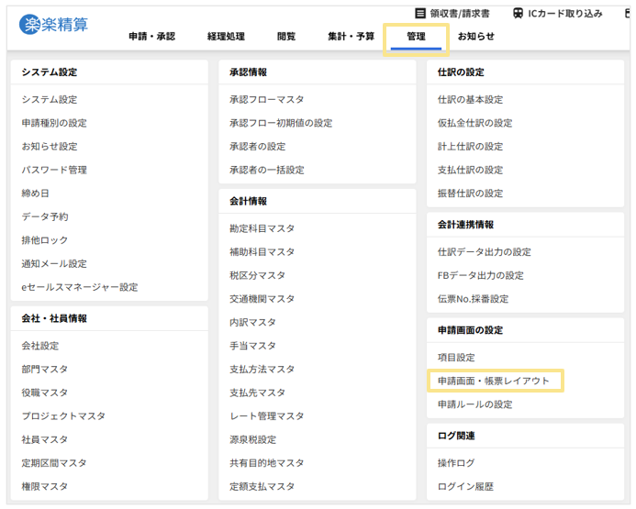The image size is (636, 509).
Task: Open 権限マスタ
Action: (x=45, y=487)
